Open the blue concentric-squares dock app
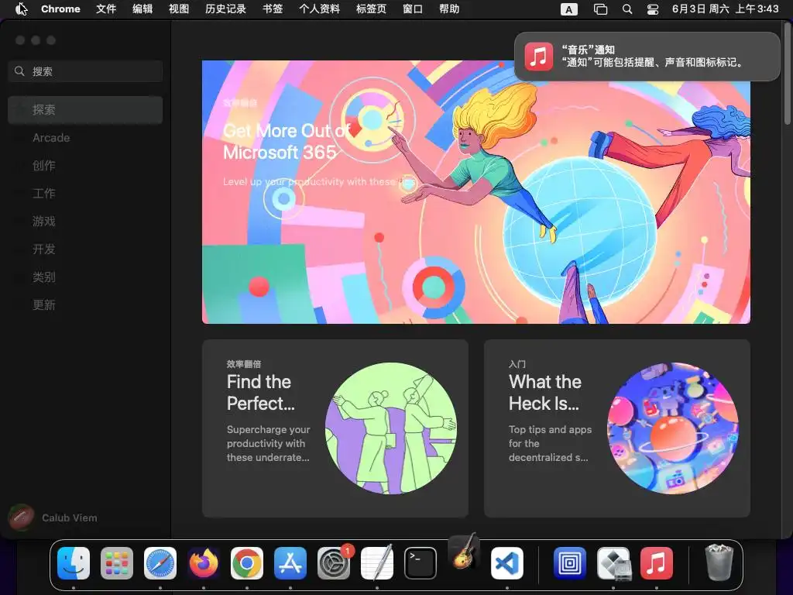The height and width of the screenshot is (595, 793). point(569,563)
